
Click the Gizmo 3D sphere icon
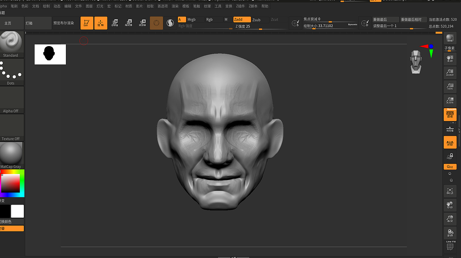point(156,23)
